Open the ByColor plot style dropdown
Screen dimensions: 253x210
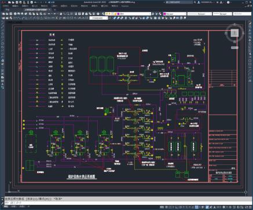pyautogui.click(x=242, y=14)
